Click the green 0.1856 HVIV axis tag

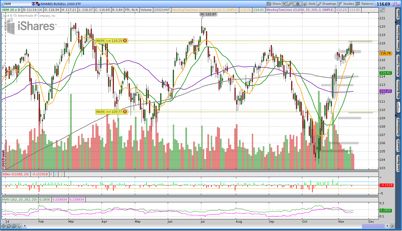[x=386, y=211]
